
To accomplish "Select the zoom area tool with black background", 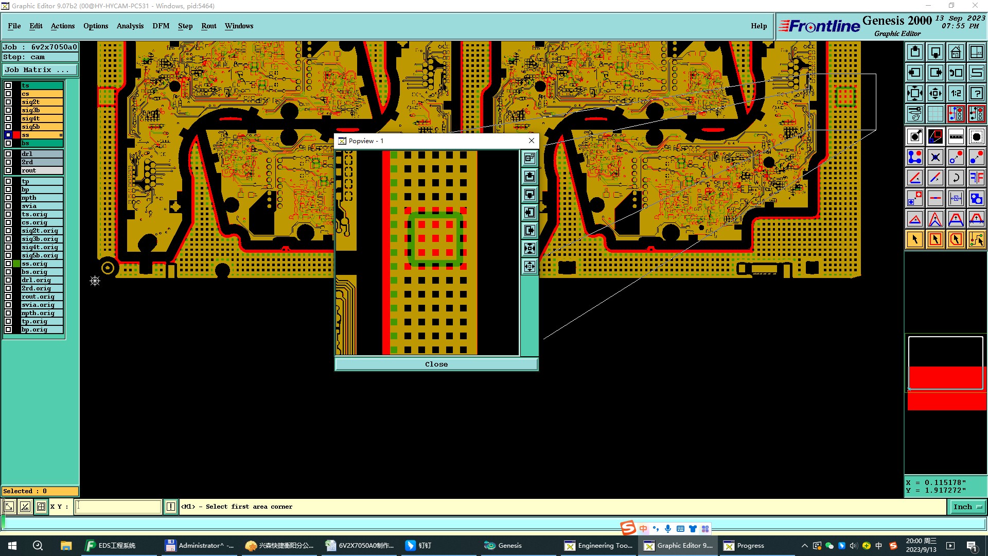I will pos(936,136).
